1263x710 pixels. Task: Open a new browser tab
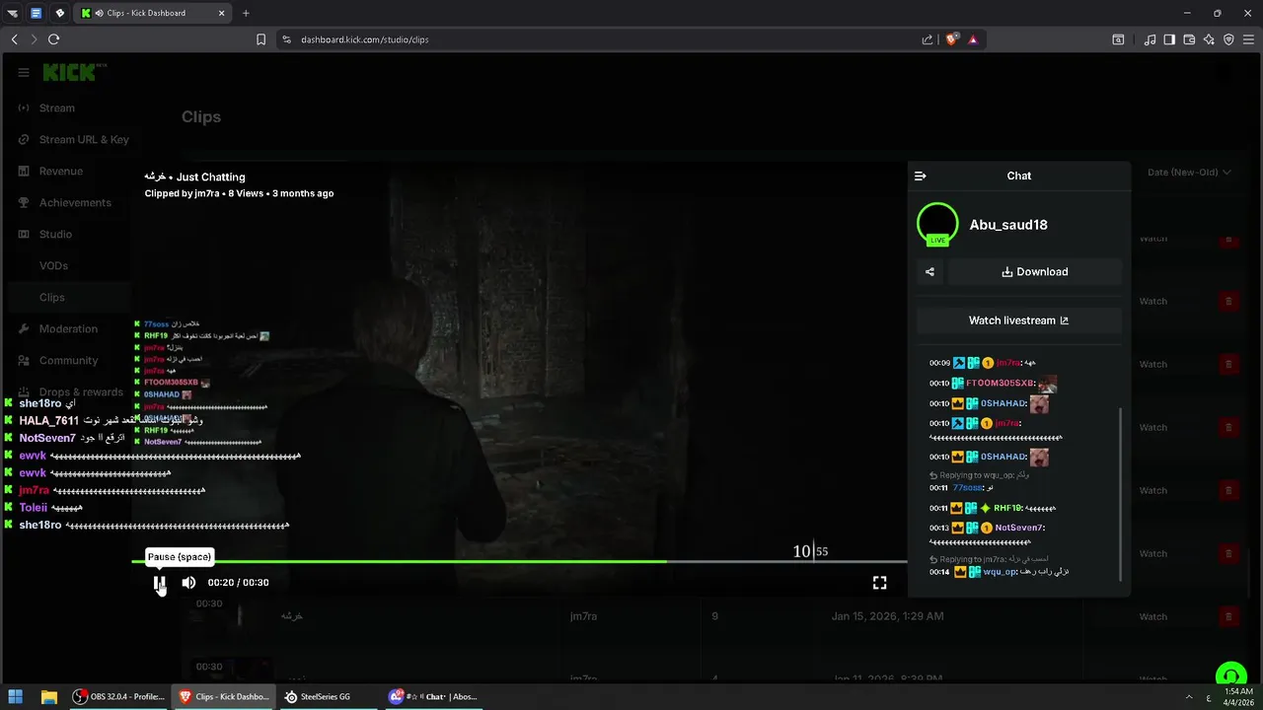[x=246, y=13]
